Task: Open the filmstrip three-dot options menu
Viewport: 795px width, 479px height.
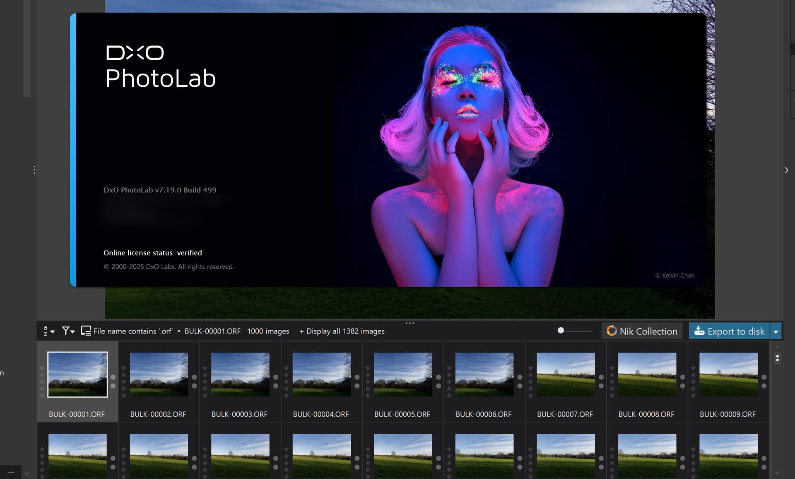Action: (x=777, y=358)
